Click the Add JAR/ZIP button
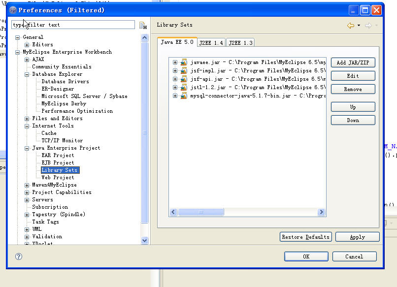Screen dimensions: 397x287 353,63
